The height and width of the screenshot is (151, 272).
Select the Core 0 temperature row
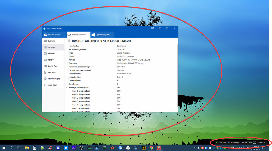click(121, 91)
